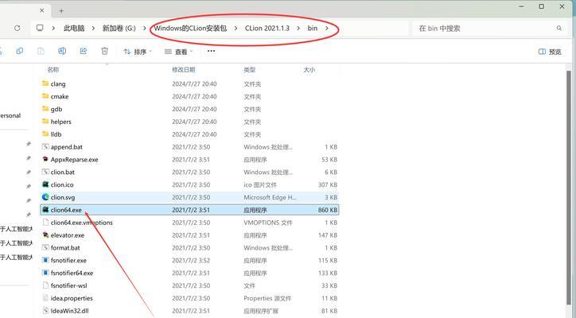Select the fsnotifier-wsl file name
Viewport: 576px width, 318px height.
(68, 285)
